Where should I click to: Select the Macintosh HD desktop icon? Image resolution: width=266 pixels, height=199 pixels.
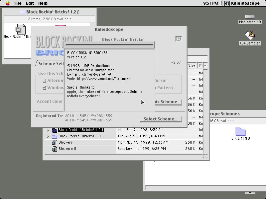coord(250,19)
